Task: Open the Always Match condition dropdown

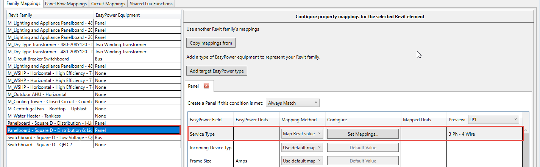Action: [293, 103]
